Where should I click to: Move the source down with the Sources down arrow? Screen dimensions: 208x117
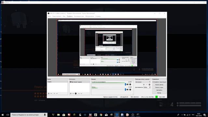(x=81, y=94)
